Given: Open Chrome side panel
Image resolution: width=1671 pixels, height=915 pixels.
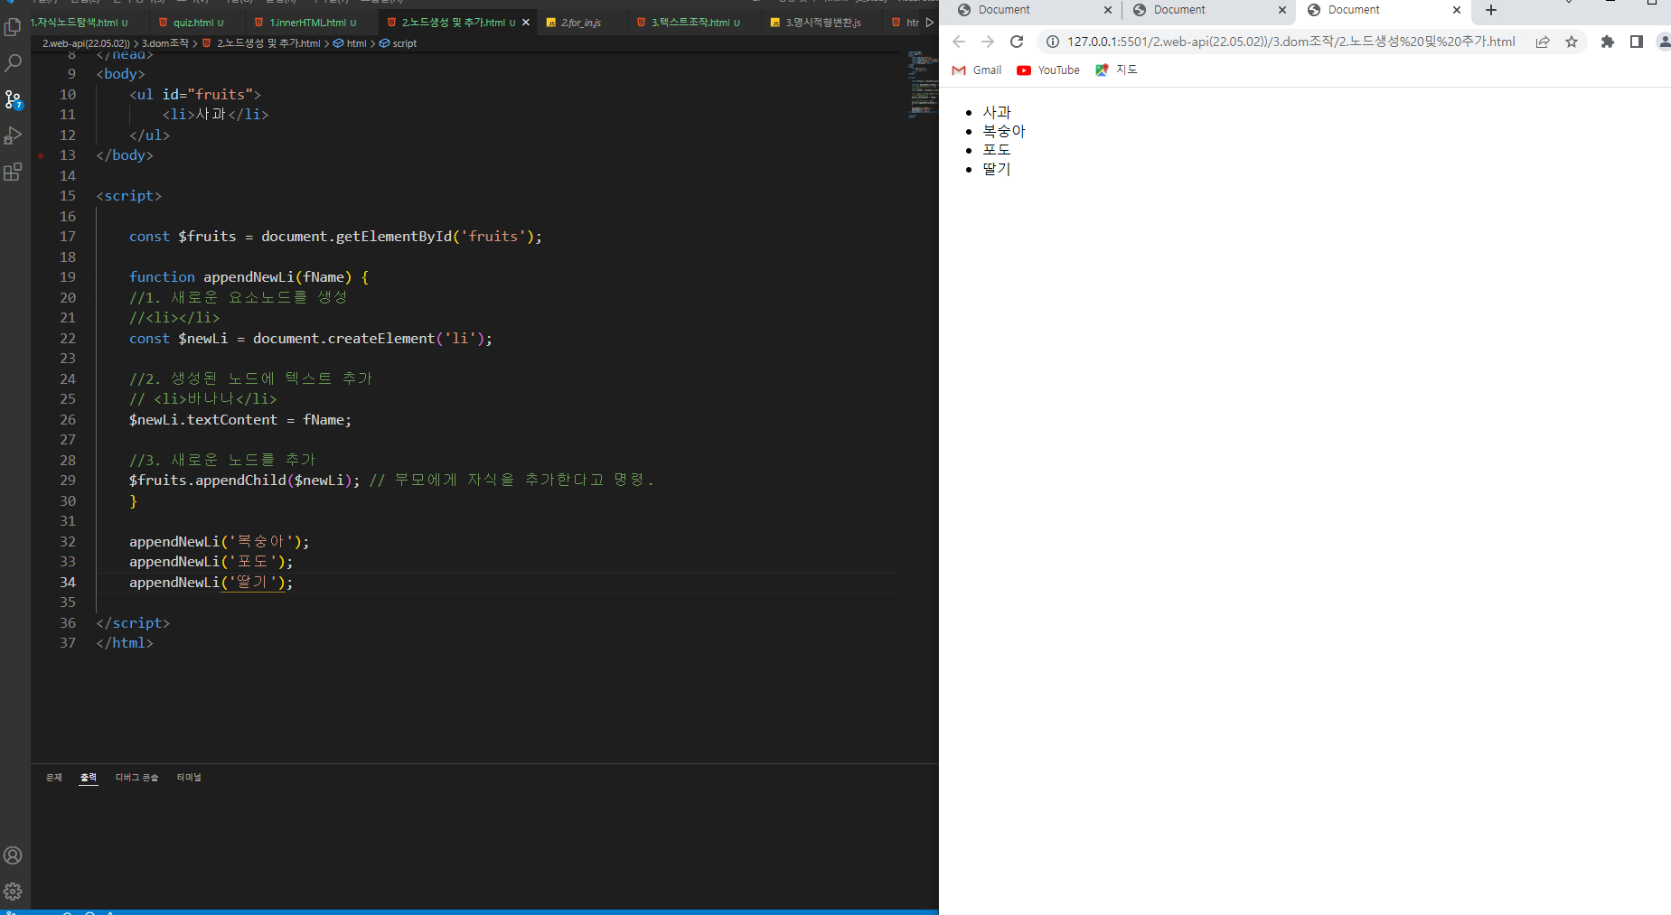Looking at the screenshot, I should 1637,42.
